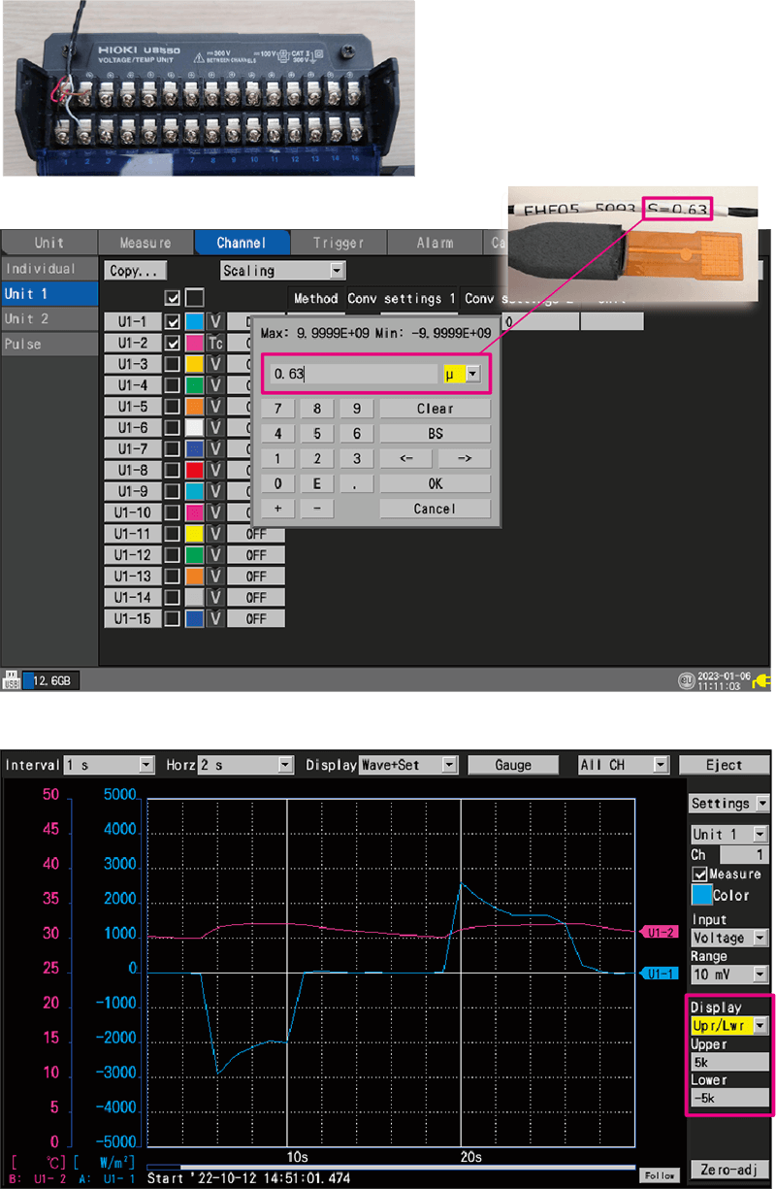Open the Unit tab

(x=48, y=243)
